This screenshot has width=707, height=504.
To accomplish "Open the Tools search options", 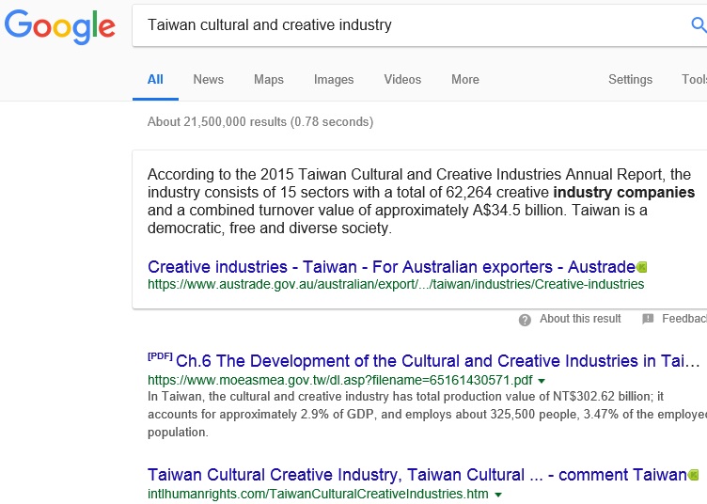I will (x=694, y=80).
